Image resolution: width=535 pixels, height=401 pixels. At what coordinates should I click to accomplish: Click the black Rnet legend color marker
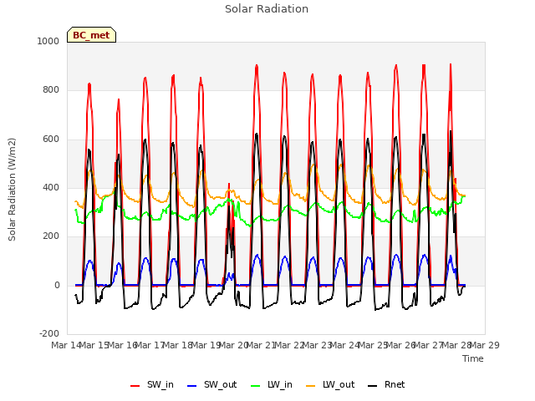373,386
